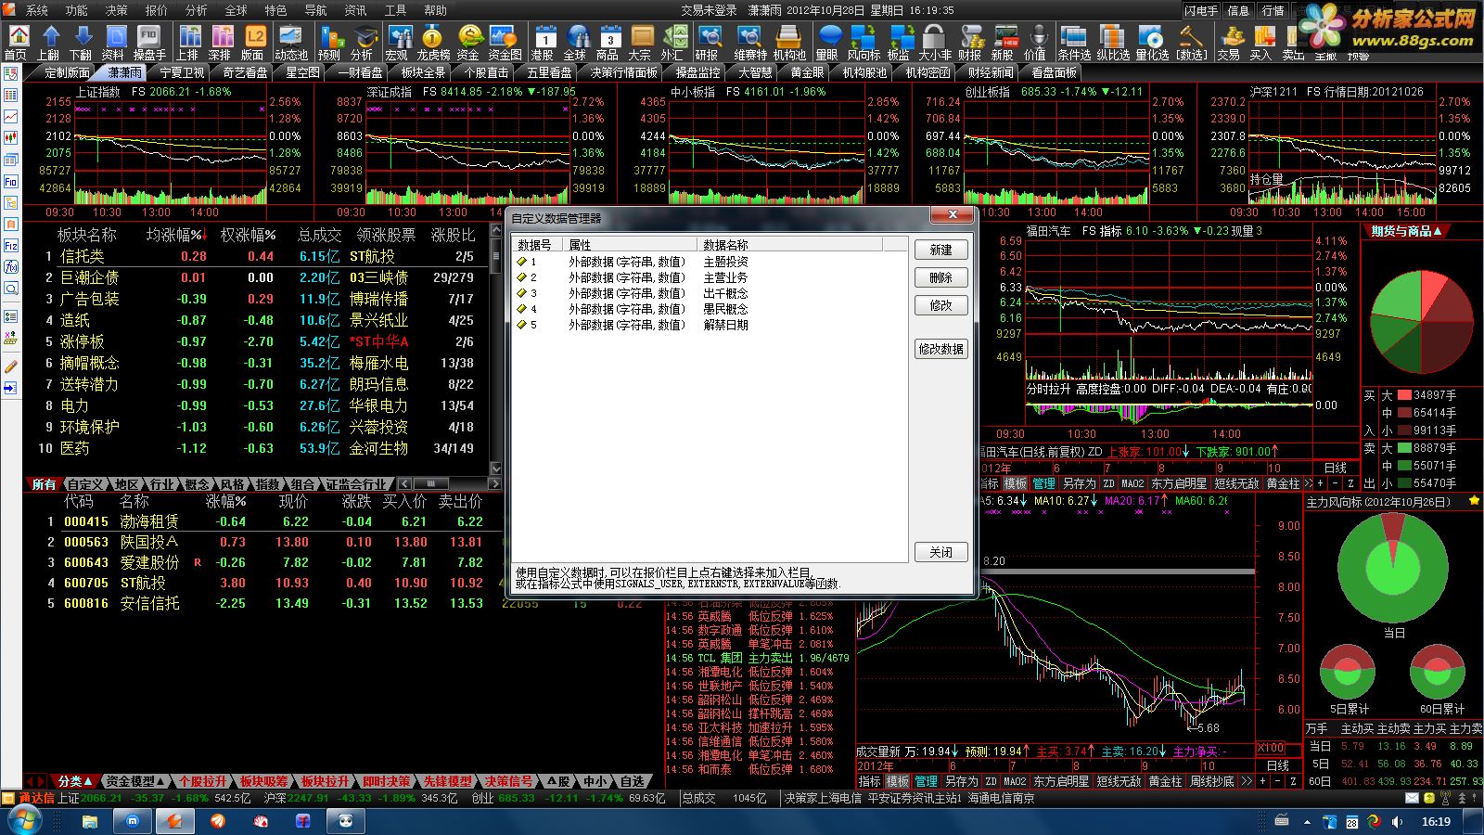The height and width of the screenshot is (835, 1484).
Task: Select the 资金模型 bottom tab
Action: [x=134, y=781]
